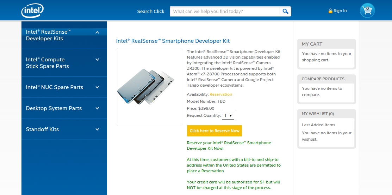This screenshot has height=195, width=392.
Task: Click the Sign In link
Action: point(340,11)
